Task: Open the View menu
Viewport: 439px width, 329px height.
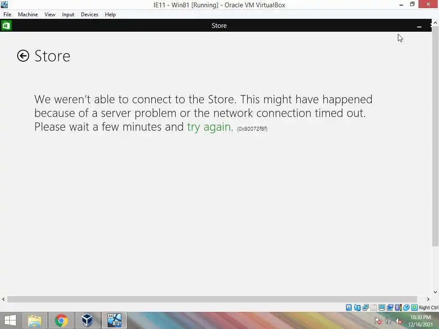Action: pyautogui.click(x=50, y=15)
